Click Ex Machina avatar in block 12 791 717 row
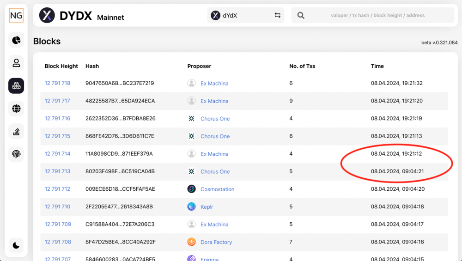The height and width of the screenshot is (261, 462). (x=192, y=101)
